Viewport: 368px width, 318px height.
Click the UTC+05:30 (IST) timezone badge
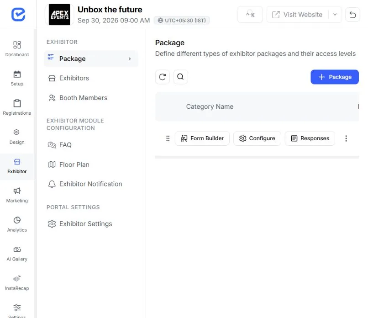[182, 21]
